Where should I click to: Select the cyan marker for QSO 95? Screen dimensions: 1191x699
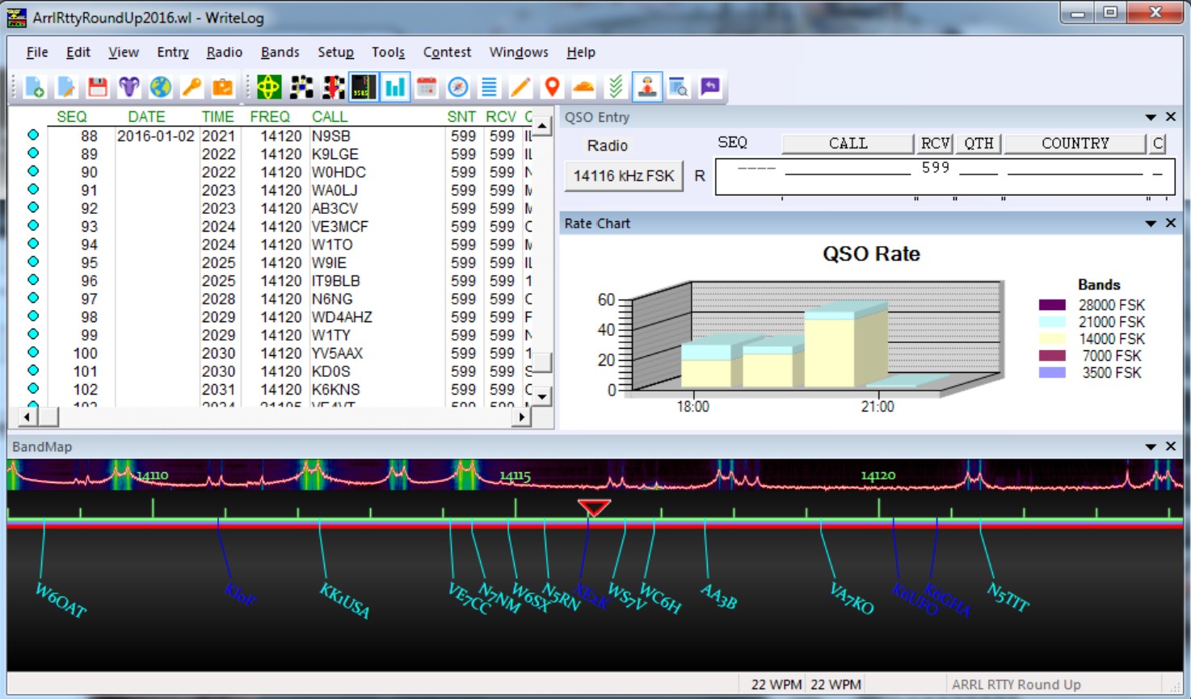pyautogui.click(x=33, y=262)
